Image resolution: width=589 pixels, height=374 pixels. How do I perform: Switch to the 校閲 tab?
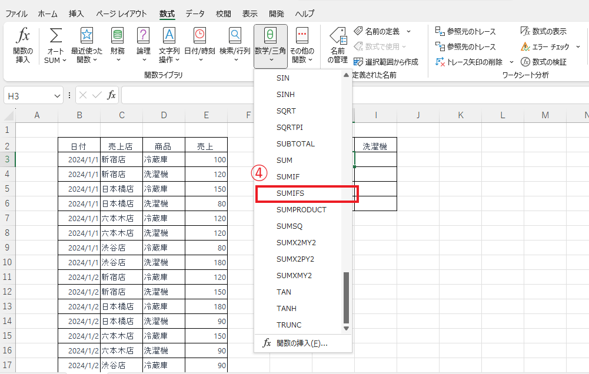coord(224,14)
